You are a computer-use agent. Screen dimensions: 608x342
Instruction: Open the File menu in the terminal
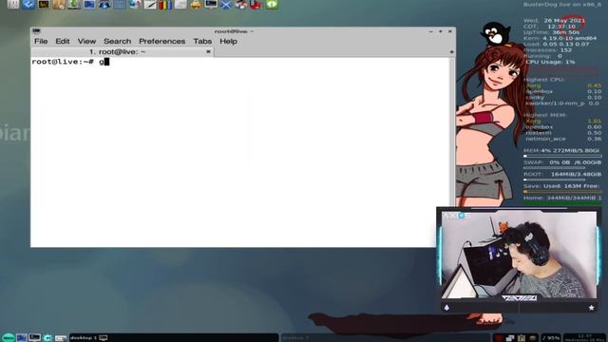pos(41,41)
